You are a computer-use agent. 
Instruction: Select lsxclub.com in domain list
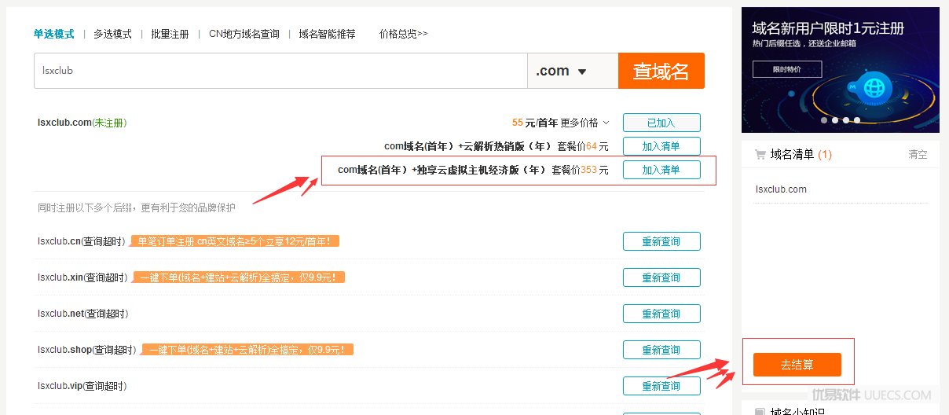tap(781, 189)
